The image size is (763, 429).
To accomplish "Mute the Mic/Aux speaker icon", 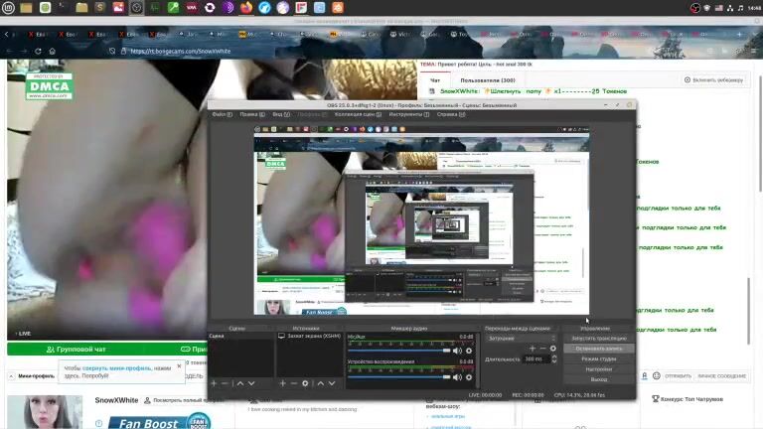I will coord(457,351).
